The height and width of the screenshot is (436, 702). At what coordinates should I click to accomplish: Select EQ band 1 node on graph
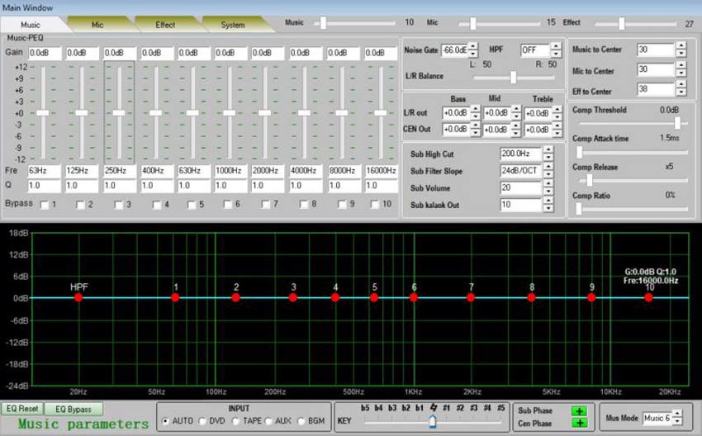175,297
